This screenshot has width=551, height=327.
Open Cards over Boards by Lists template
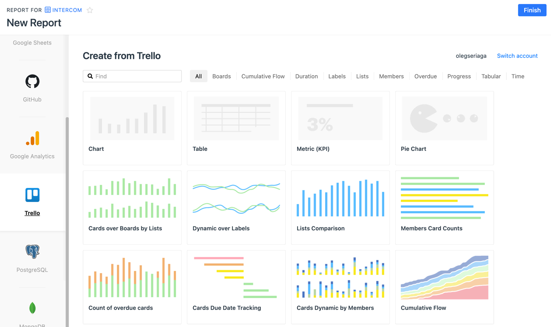point(132,208)
